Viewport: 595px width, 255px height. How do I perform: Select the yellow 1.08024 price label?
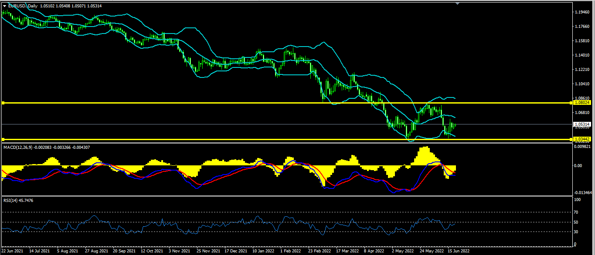(583, 103)
